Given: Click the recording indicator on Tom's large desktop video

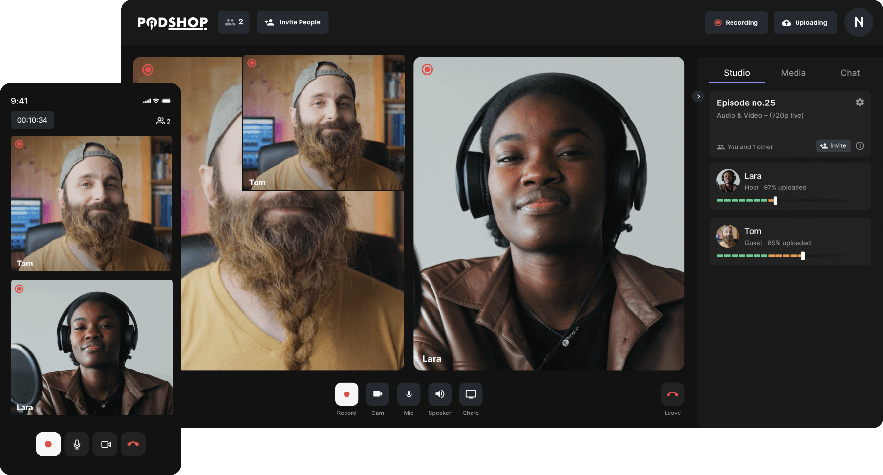Looking at the screenshot, I should point(148,70).
